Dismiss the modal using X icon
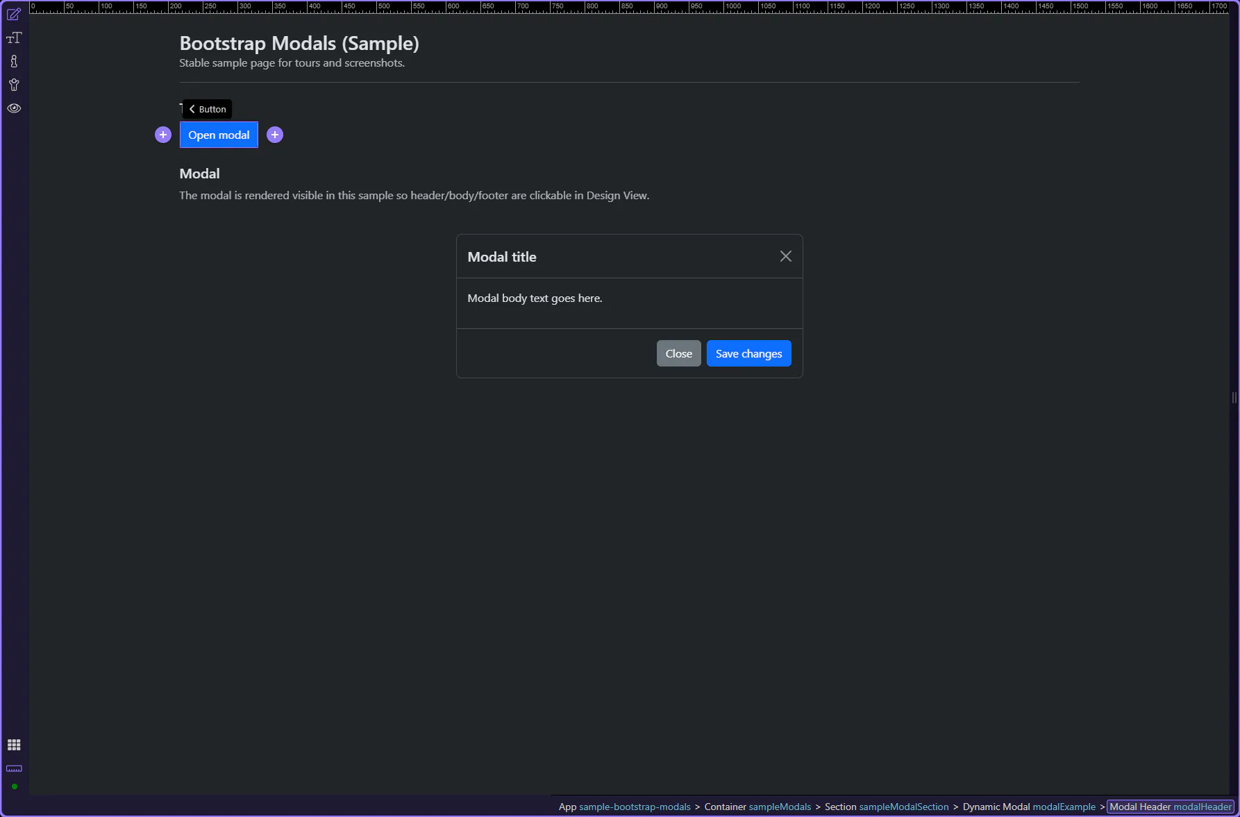The width and height of the screenshot is (1240, 817). click(785, 256)
